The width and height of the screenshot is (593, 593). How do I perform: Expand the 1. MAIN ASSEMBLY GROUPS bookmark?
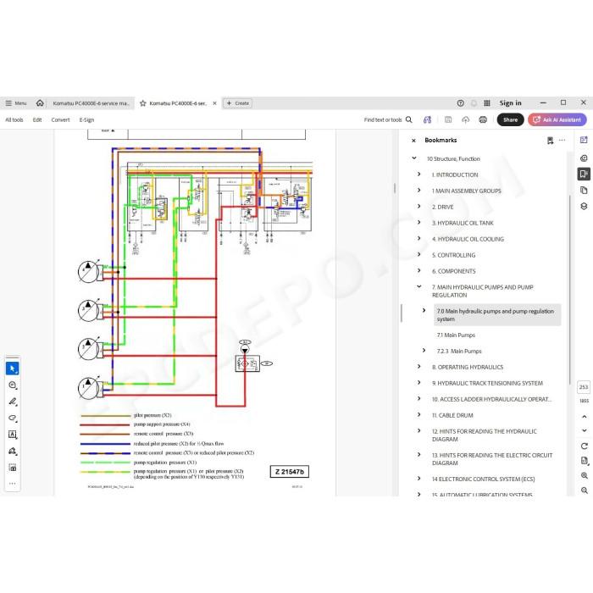(419, 191)
